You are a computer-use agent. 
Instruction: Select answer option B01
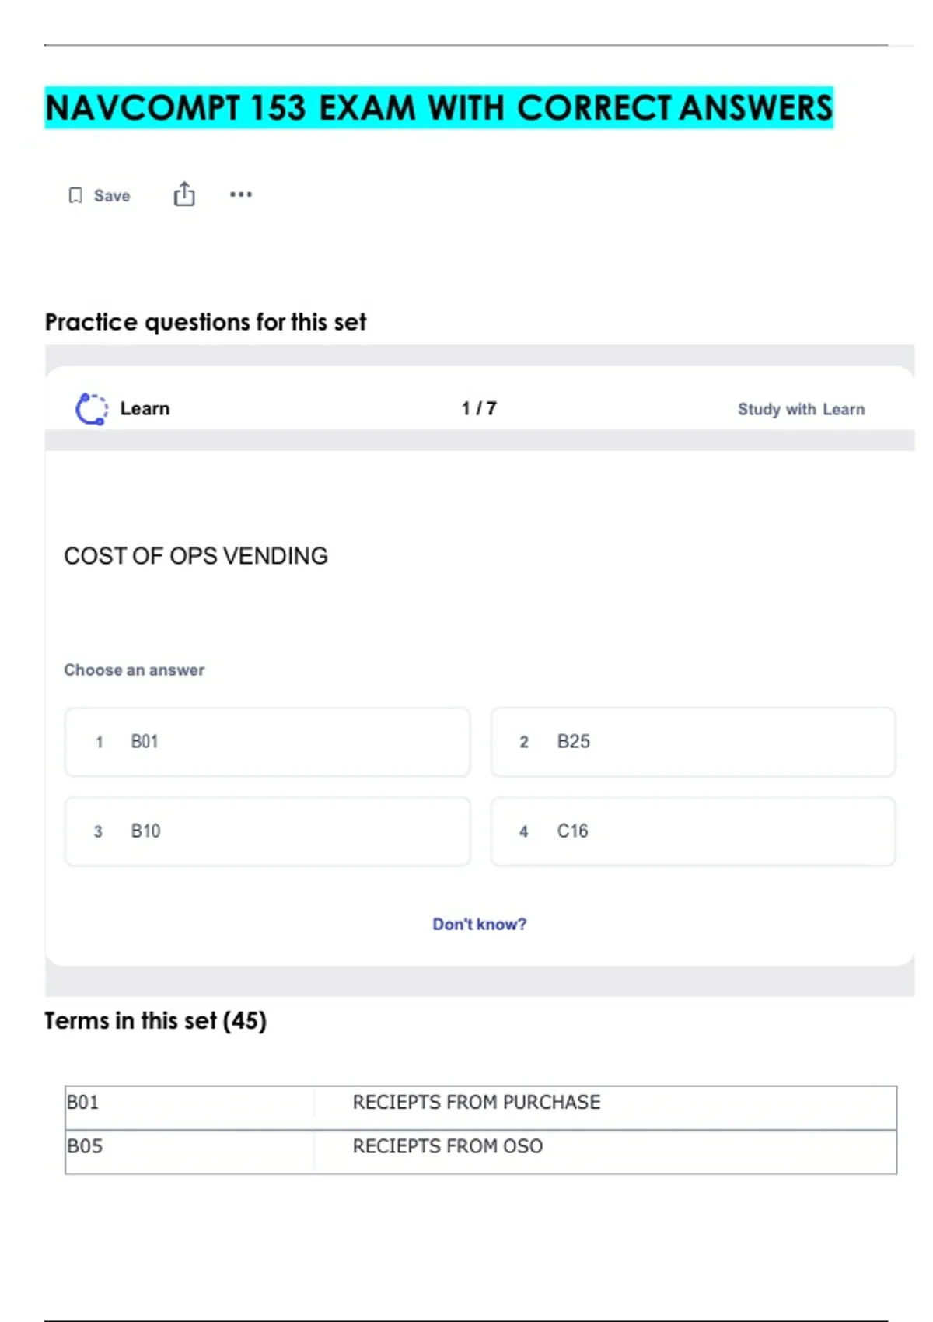(x=267, y=742)
